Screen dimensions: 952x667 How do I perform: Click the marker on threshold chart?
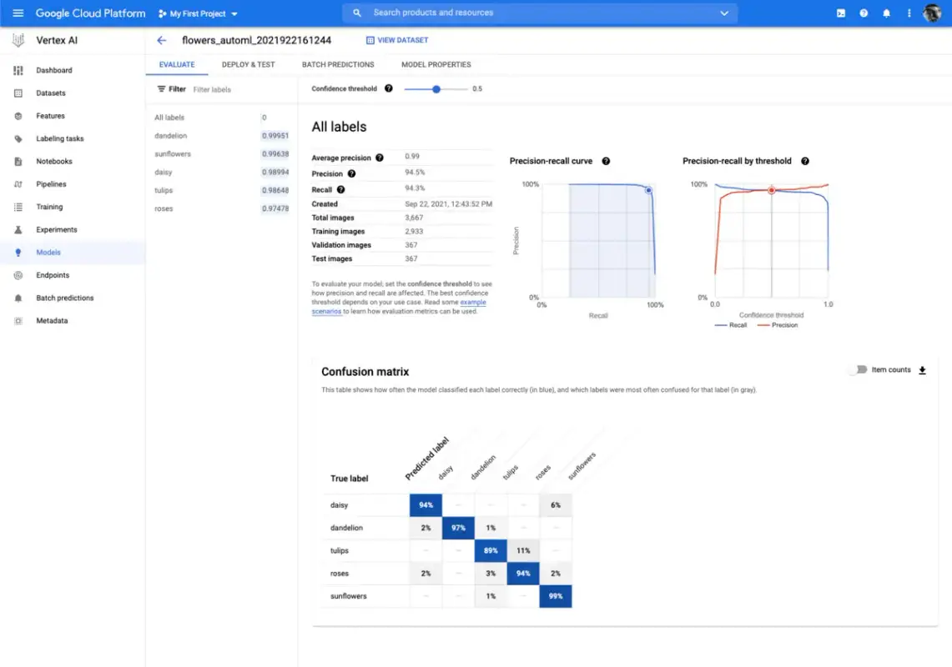click(772, 191)
